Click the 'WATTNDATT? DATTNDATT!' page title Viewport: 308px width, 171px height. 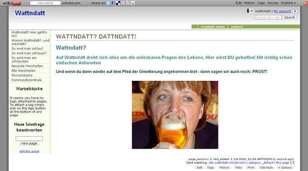[96, 37]
